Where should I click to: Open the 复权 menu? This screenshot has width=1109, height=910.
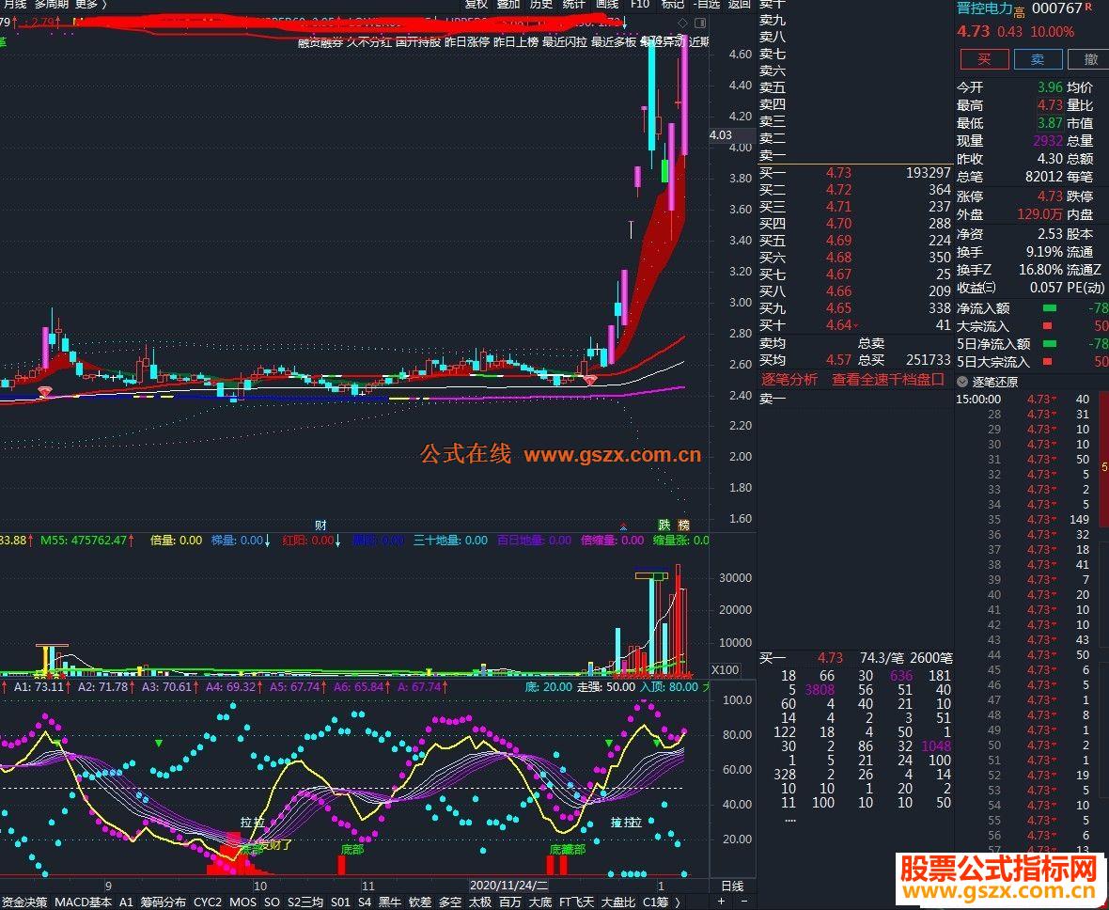pos(476,5)
